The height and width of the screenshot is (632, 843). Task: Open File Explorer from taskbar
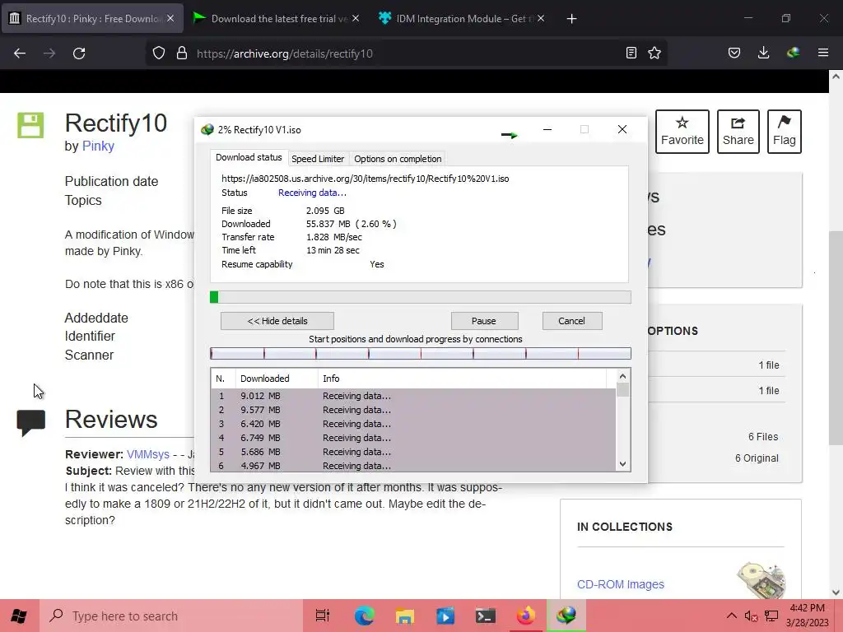[x=405, y=616]
